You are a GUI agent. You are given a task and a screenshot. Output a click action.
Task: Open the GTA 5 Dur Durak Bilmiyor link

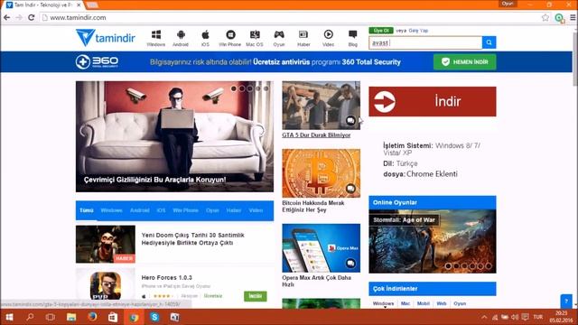click(x=316, y=135)
